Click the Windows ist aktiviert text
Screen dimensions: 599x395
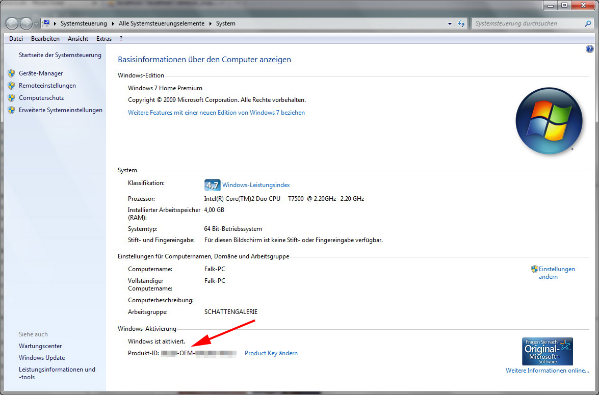[x=156, y=341]
